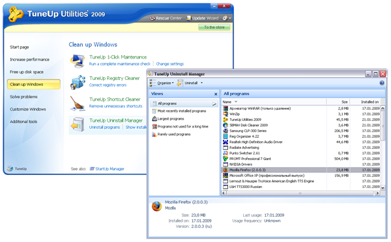
Task: Open TuneUp Registry Cleaner title
Action: pos(115,78)
